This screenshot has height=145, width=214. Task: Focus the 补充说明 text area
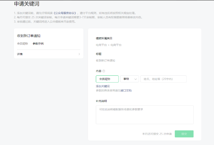[144, 115]
